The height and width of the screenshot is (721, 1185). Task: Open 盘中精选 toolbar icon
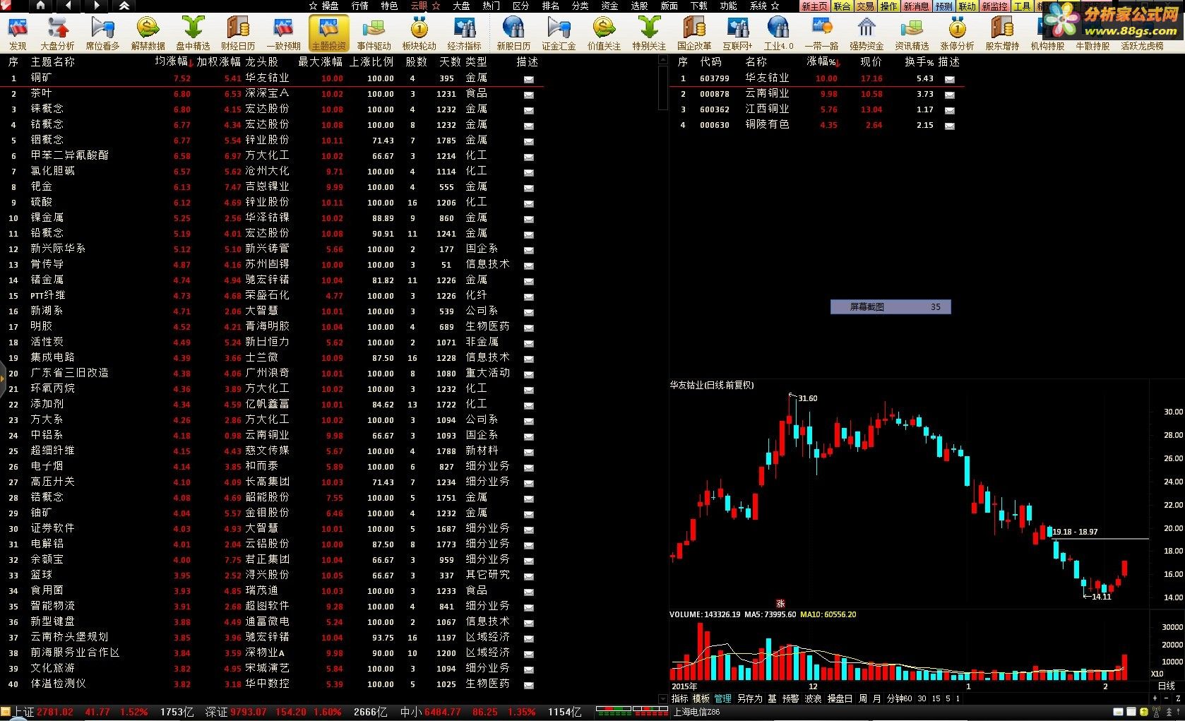[193, 34]
